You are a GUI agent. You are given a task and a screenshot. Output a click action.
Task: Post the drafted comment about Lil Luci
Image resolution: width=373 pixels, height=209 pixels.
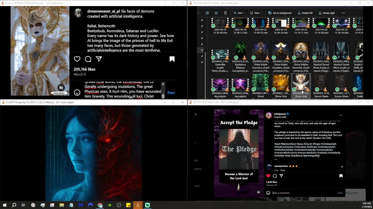pyautogui.click(x=171, y=93)
